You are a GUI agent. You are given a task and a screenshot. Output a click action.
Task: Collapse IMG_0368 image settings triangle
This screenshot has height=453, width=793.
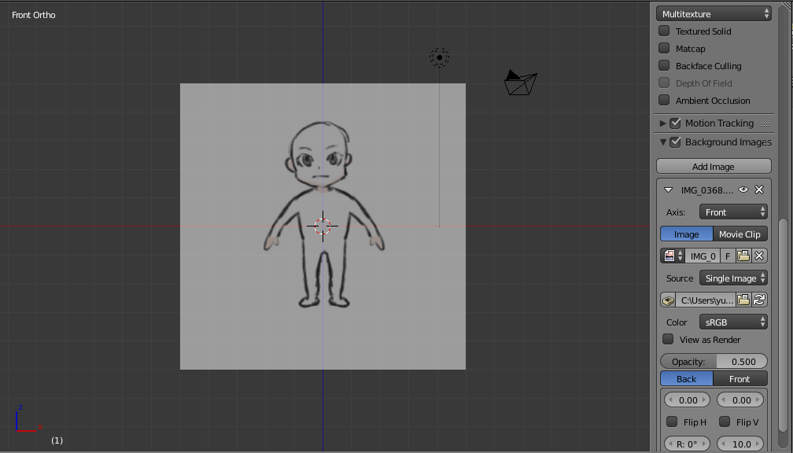[x=668, y=190]
